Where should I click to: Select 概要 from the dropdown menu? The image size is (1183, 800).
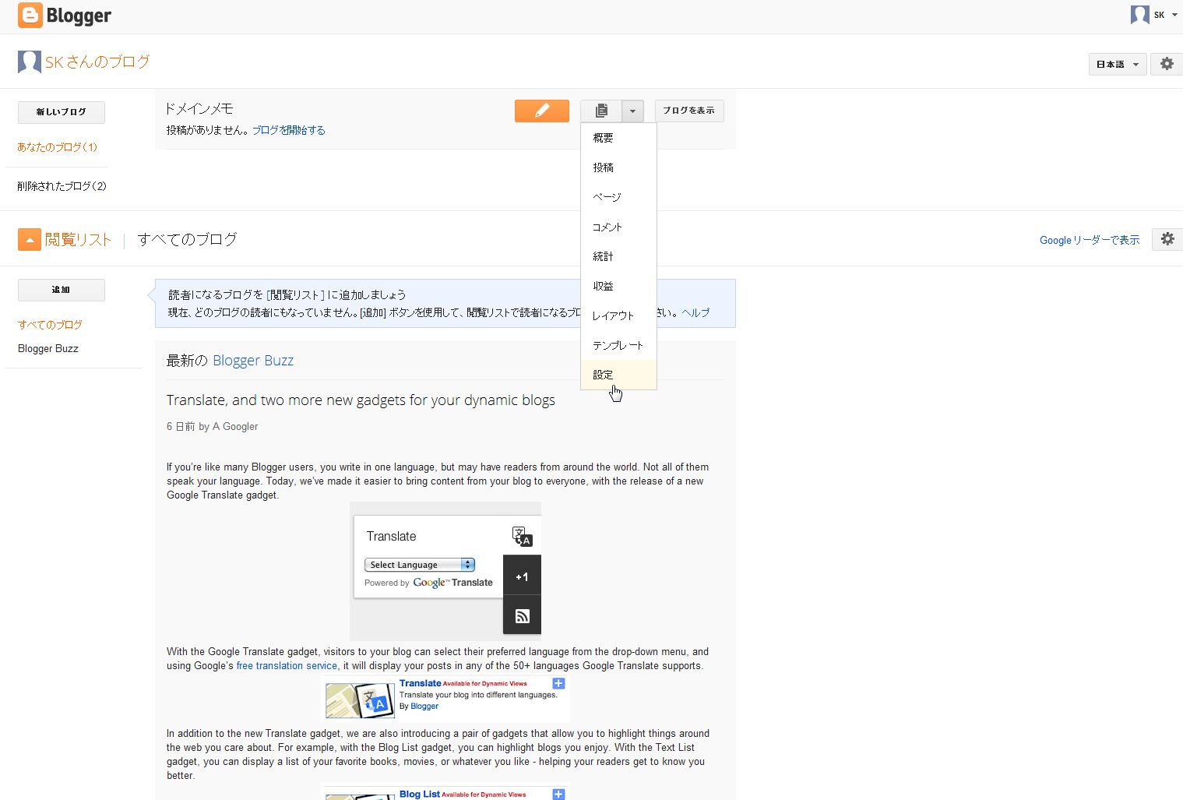point(618,138)
